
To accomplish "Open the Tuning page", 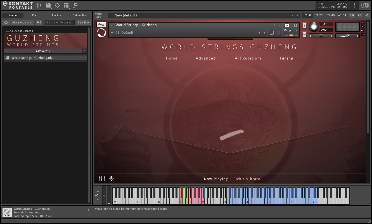I will 286,58.
